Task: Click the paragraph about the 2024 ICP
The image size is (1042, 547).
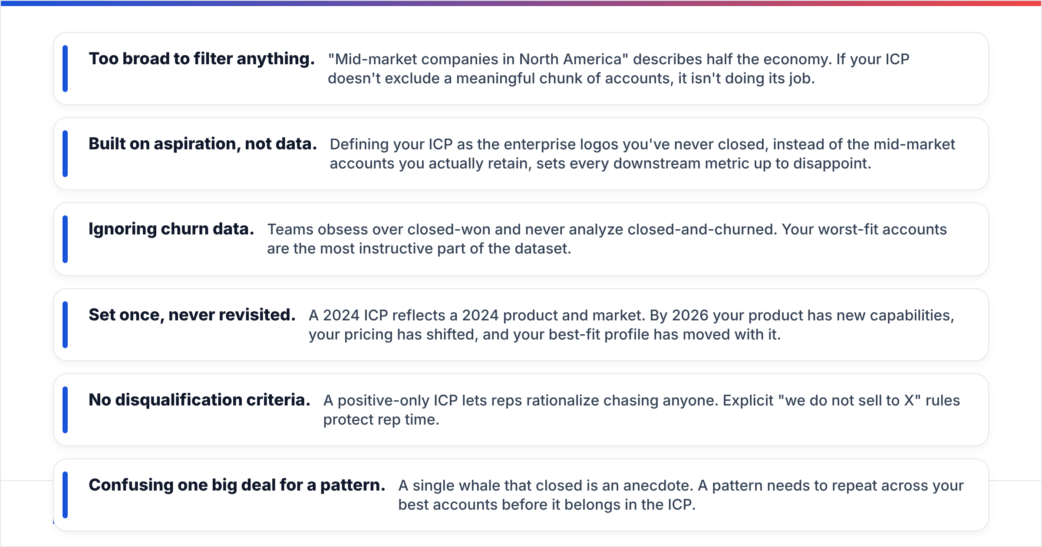Action: click(632, 325)
